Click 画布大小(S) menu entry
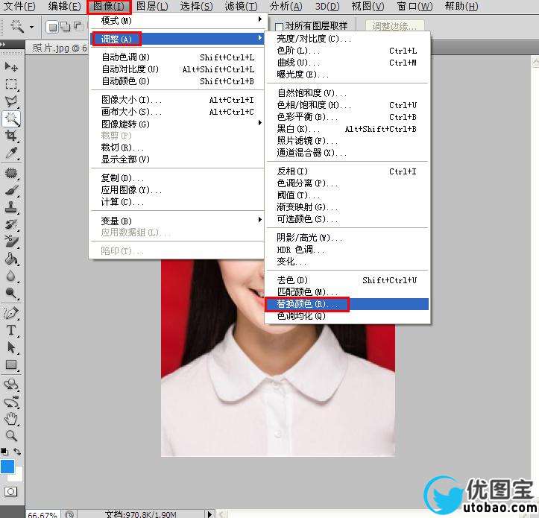Viewport: 539px width, 518px height. tap(176, 112)
